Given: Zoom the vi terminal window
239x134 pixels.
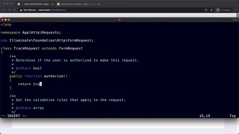Looking at the screenshot, I should click(9, 20).
